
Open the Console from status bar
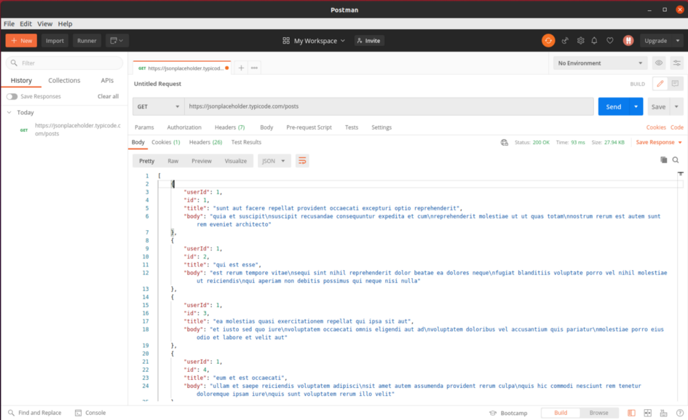tap(90, 413)
